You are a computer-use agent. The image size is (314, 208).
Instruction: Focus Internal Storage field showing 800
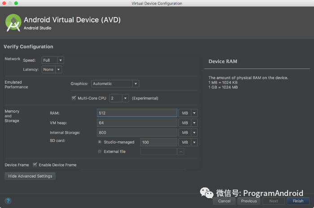137,132
